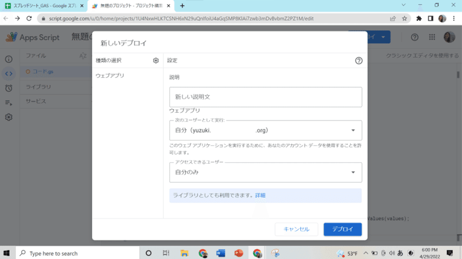
Task: Click the Japanese IME あ indicator
Action: (x=400, y=253)
